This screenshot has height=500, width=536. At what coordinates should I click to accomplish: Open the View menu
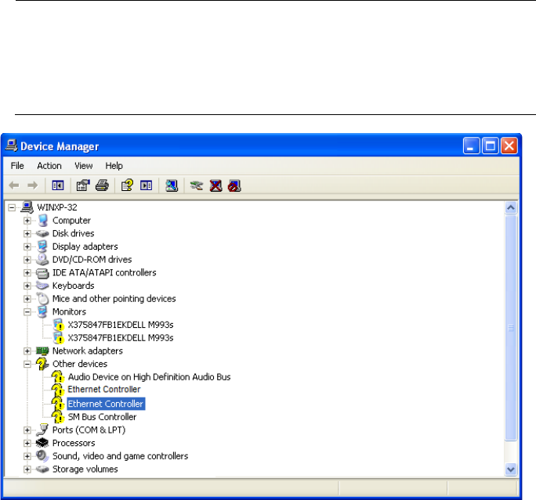[x=83, y=166]
